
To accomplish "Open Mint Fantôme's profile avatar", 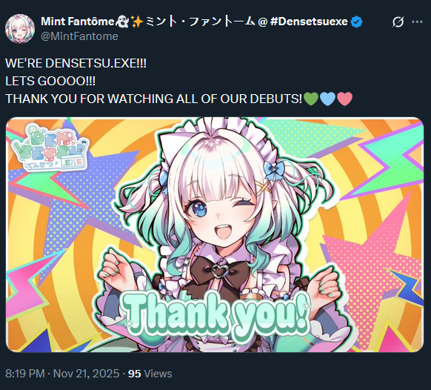I will [x=20, y=29].
